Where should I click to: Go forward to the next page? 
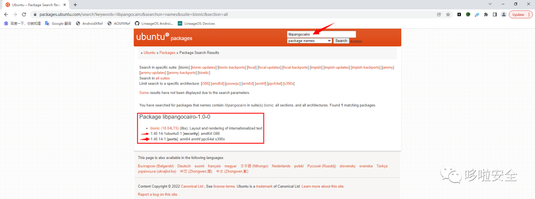pos(15,15)
